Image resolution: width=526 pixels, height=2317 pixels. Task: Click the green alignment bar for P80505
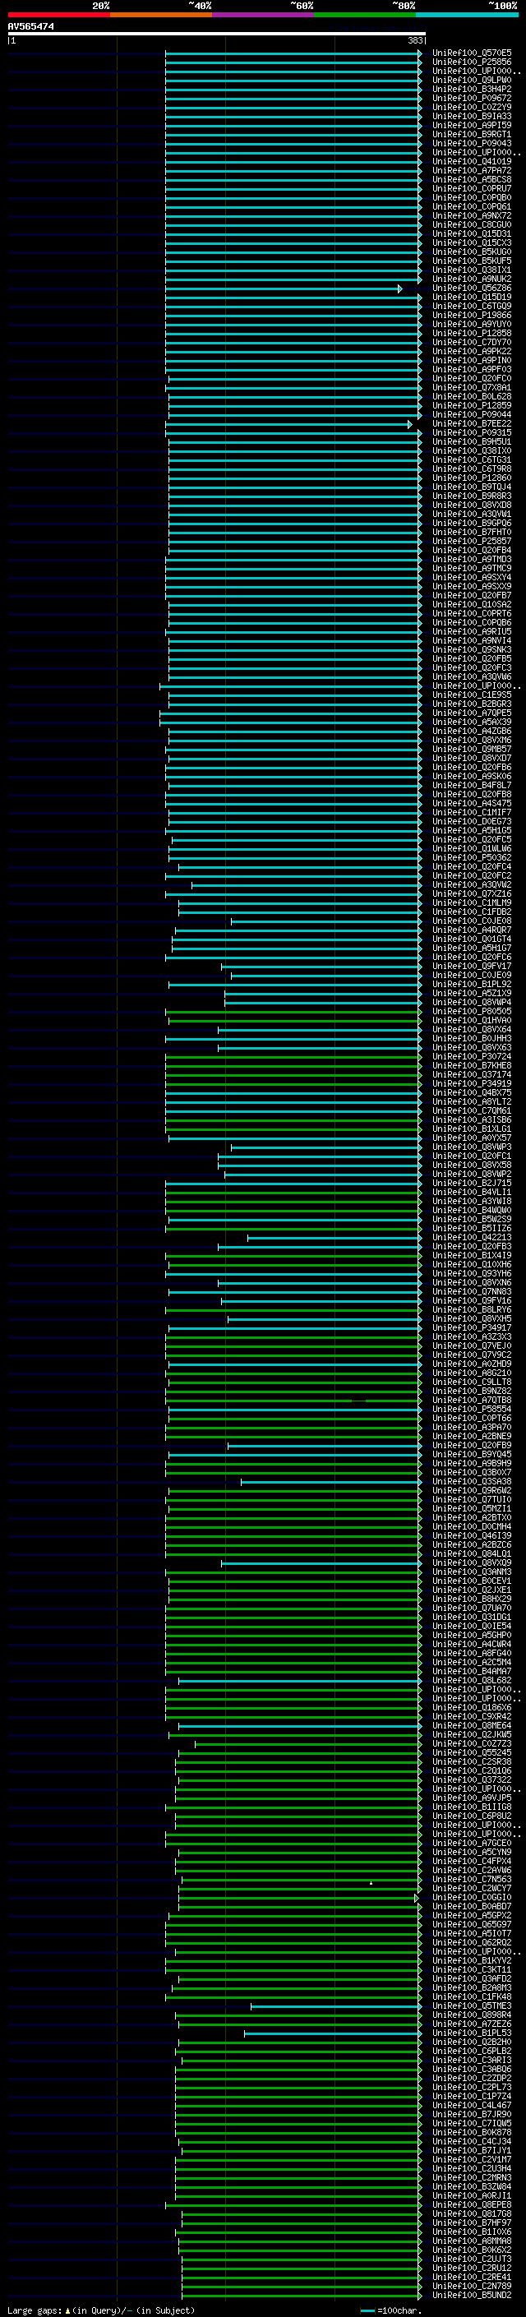pos(294,1012)
